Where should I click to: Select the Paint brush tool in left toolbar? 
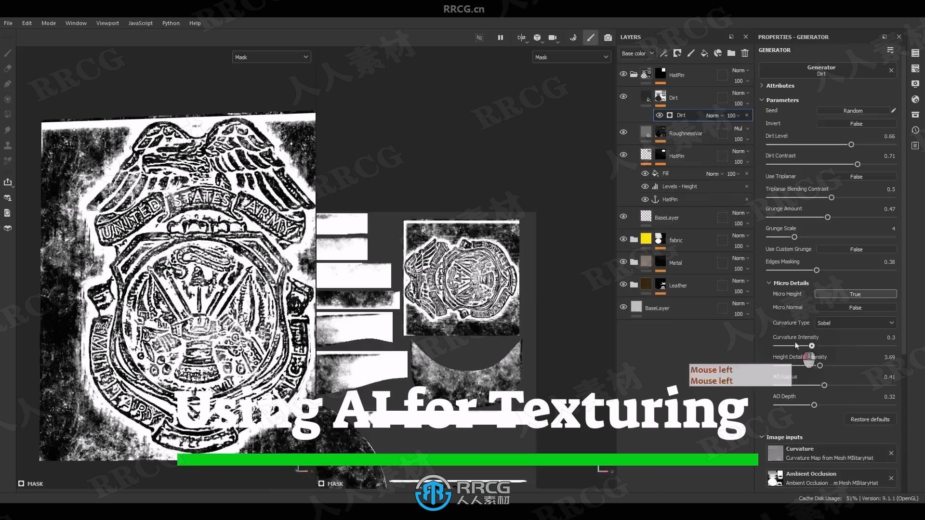coord(8,53)
